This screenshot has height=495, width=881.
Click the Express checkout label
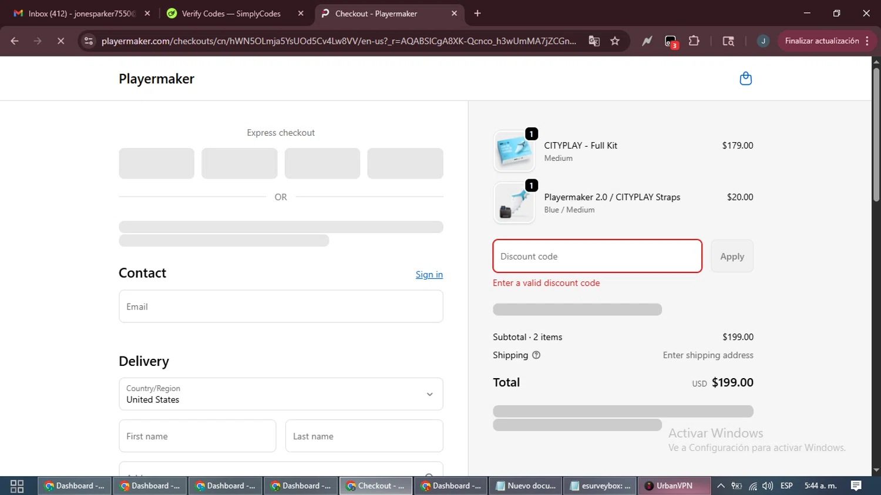coord(281,133)
